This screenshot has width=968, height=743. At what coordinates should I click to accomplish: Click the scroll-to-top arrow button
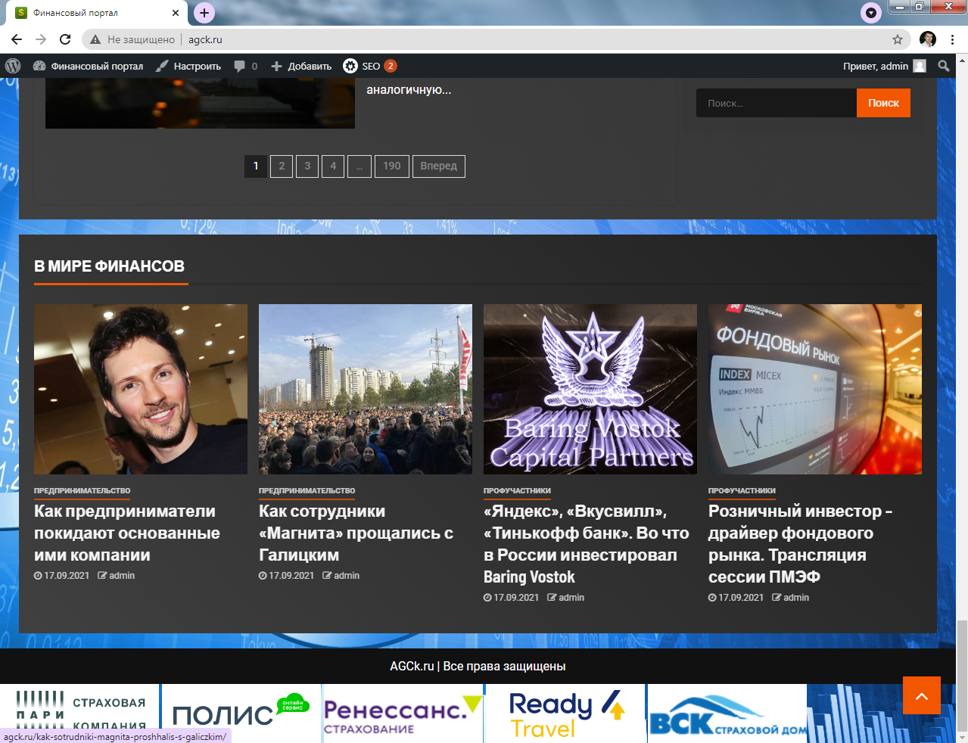922,695
